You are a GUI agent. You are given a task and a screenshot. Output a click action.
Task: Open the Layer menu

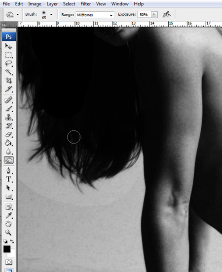pyautogui.click(x=52, y=4)
